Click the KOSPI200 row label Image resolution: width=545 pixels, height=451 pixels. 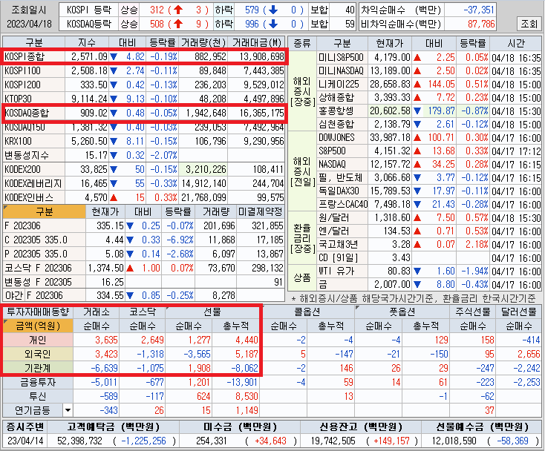click(x=34, y=85)
